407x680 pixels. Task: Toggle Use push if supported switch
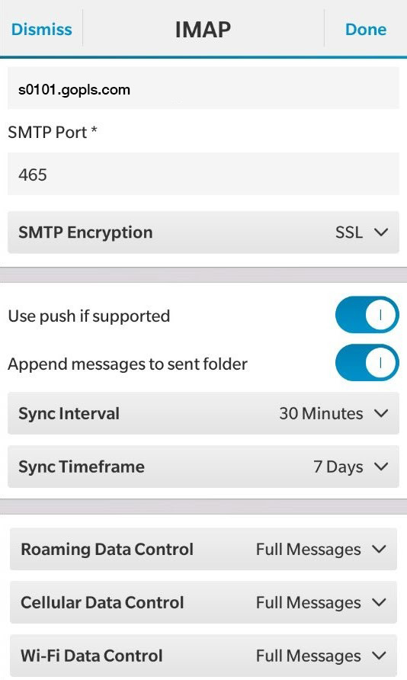[367, 315]
